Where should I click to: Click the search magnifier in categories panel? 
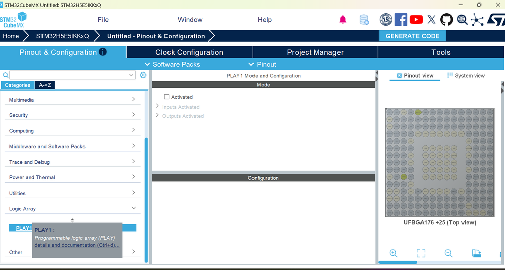click(x=6, y=75)
